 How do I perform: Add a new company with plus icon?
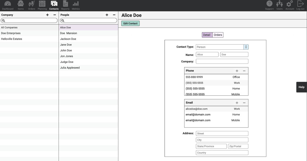47,15
